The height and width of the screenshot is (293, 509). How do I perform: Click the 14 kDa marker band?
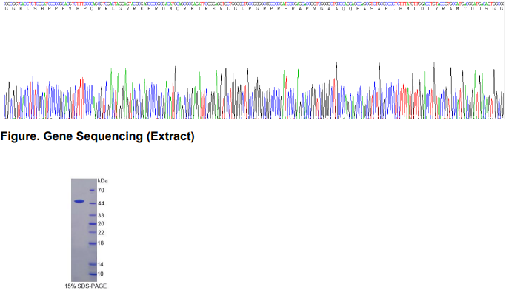(x=92, y=264)
